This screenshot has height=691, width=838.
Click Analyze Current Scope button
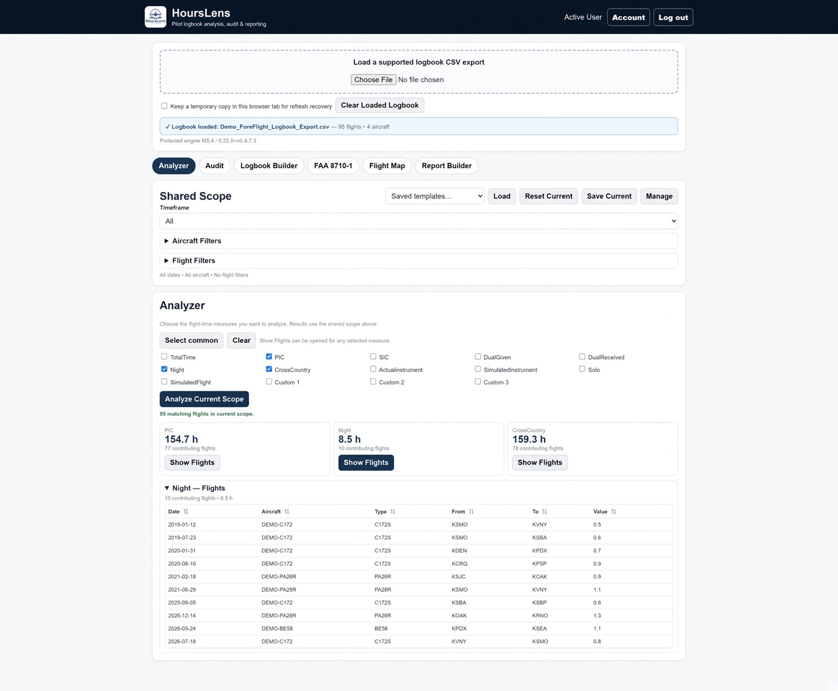204,399
